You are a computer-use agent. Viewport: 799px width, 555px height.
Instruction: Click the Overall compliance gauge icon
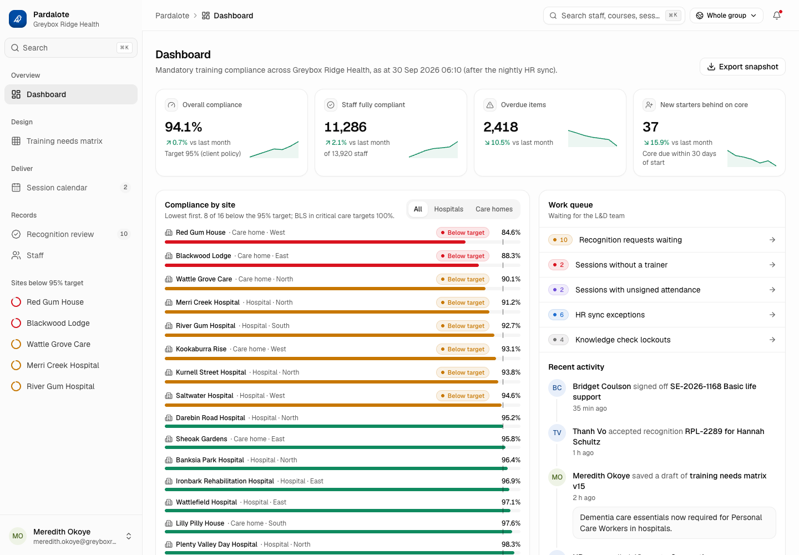[x=171, y=105]
